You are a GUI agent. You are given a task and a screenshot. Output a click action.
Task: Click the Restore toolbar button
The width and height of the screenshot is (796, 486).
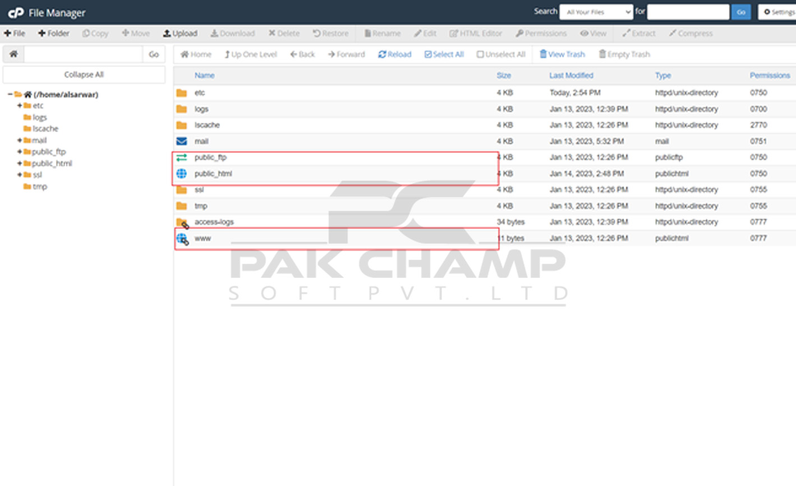pyautogui.click(x=330, y=34)
